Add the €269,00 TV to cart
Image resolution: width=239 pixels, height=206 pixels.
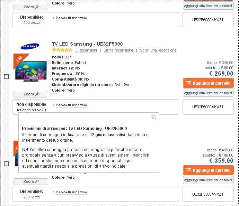pyautogui.click(x=208, y=83)
